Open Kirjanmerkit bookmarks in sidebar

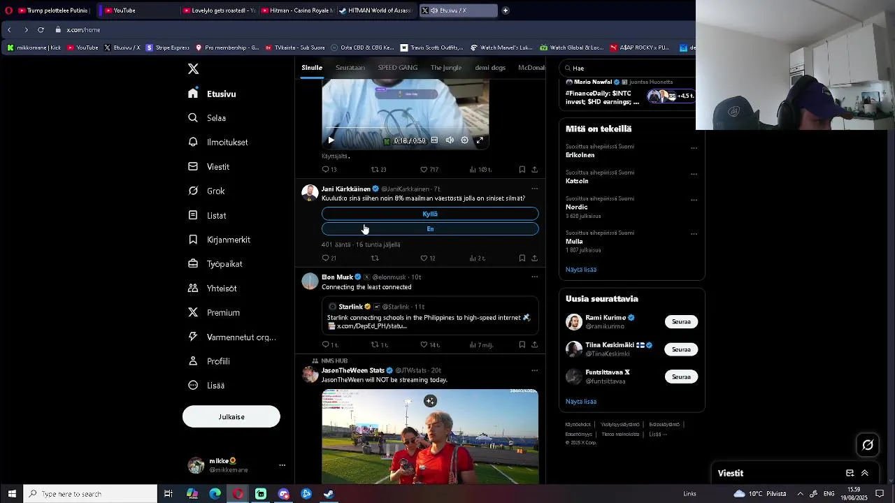coord(220,240)
